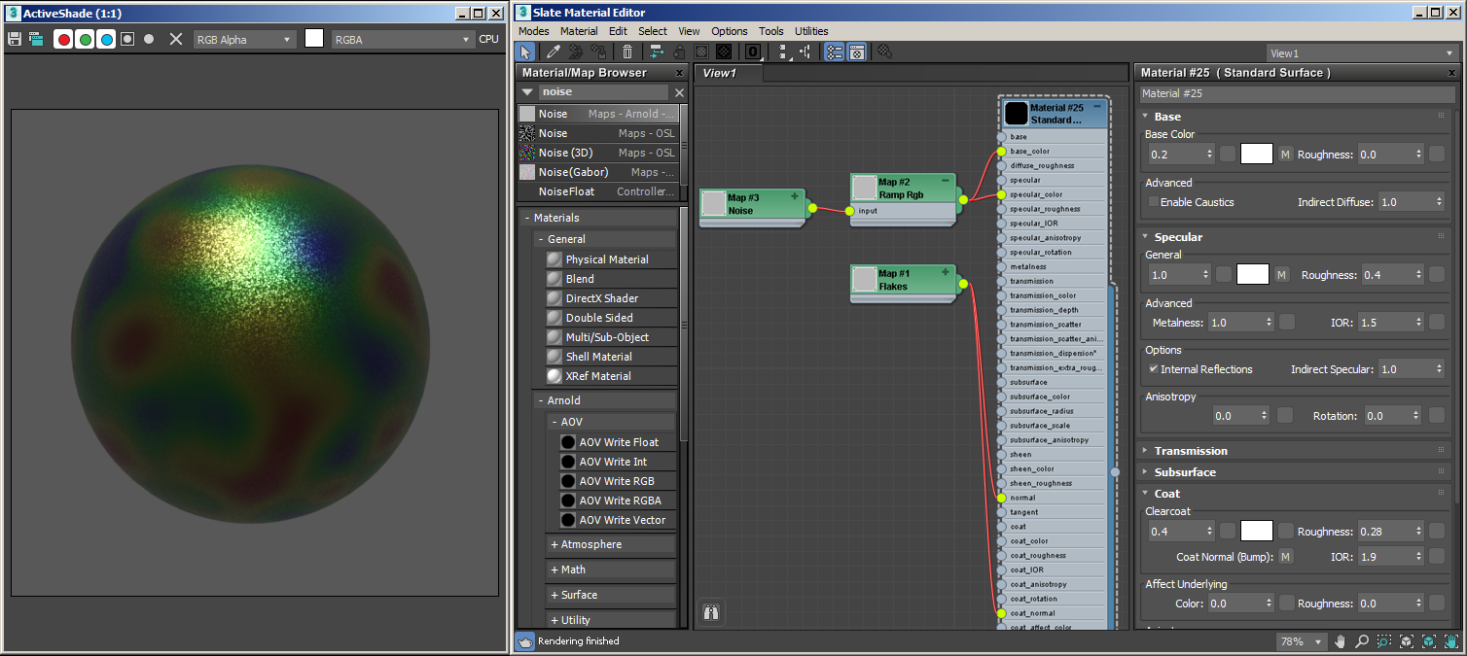The height and width of the screenshot is (656, 1467).
Task: Click the binoculars search icon in View1
Action: click(711, 612)
